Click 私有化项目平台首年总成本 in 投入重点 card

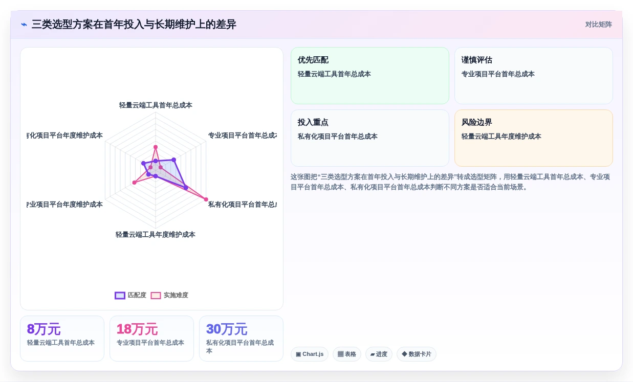point(338,137)
